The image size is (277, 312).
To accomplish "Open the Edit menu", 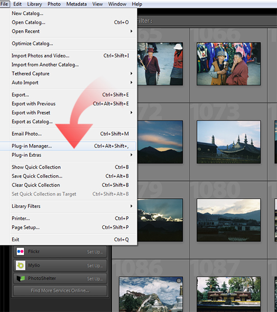I will click(17, 4).
